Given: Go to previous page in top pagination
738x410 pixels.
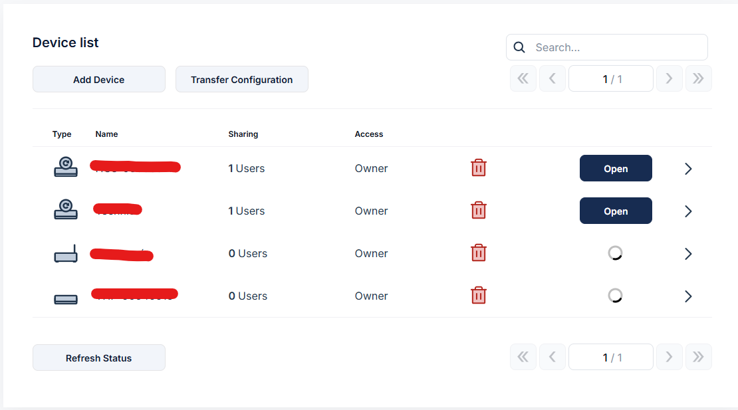Looking at the screenshot, I should pyautogui.click(x=553, y=78).
